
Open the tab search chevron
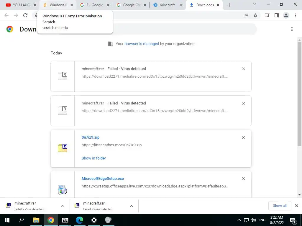(255, 4)
